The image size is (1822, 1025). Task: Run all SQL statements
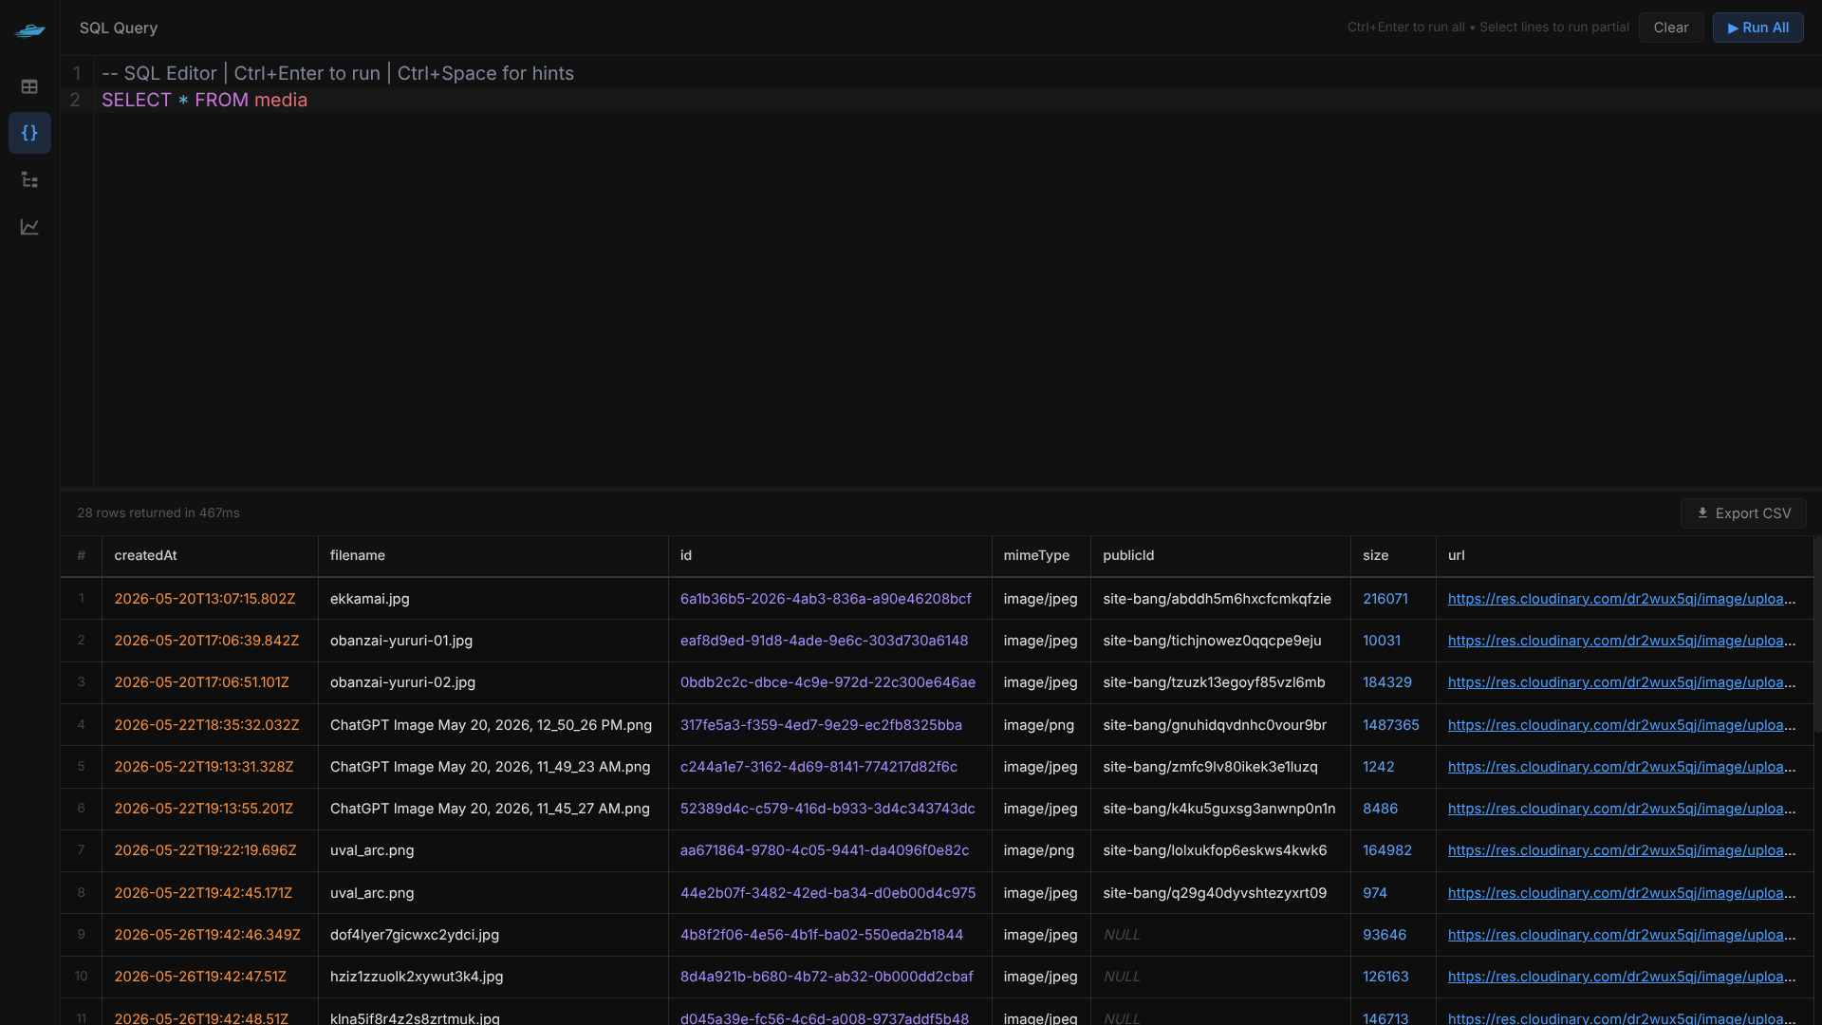(x=1757, y=28)
